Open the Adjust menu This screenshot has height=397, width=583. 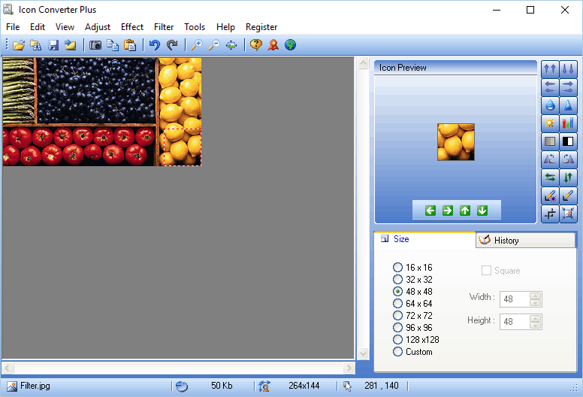click(x=98, y=27)
